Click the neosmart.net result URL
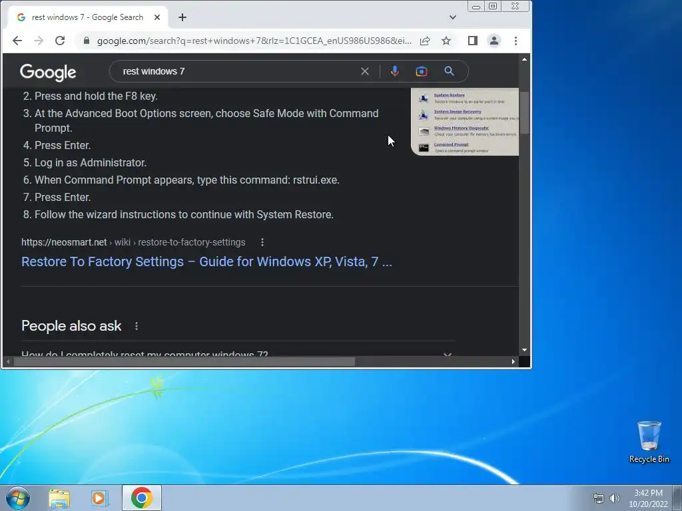The image size is (682, 511). pos(133,242)
